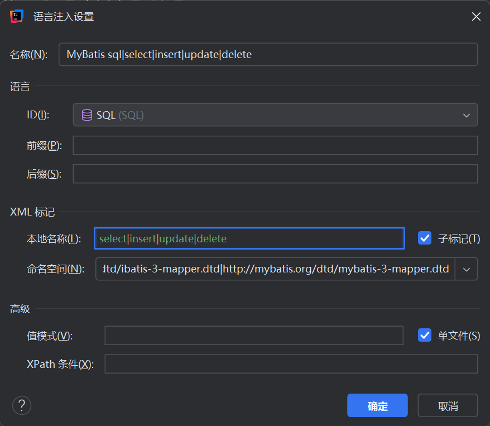Click the 语言 section header
The width and height of the screenshot is (490, 426).
click(x=20, y=87)
